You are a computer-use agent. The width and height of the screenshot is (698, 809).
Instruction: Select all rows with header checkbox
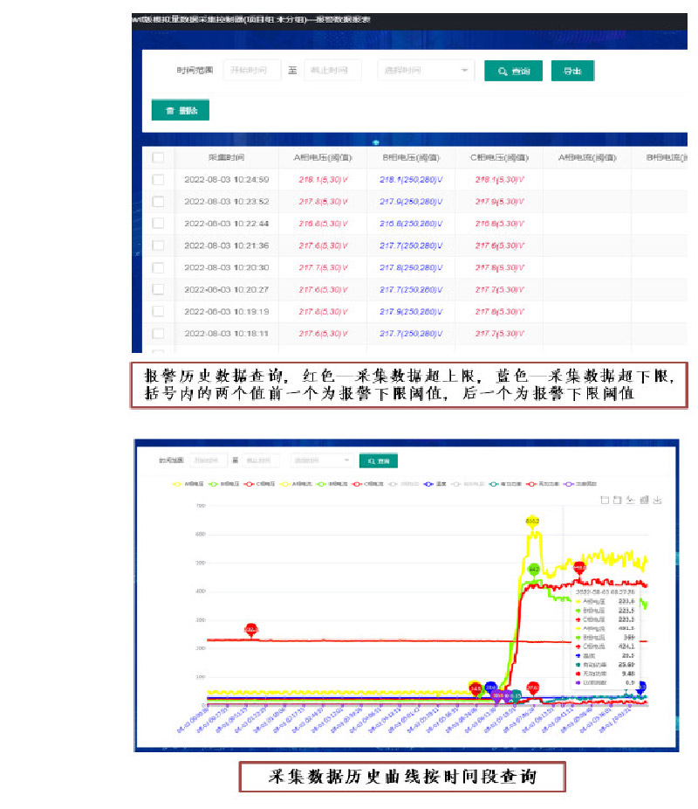click(x=158, y=157)
